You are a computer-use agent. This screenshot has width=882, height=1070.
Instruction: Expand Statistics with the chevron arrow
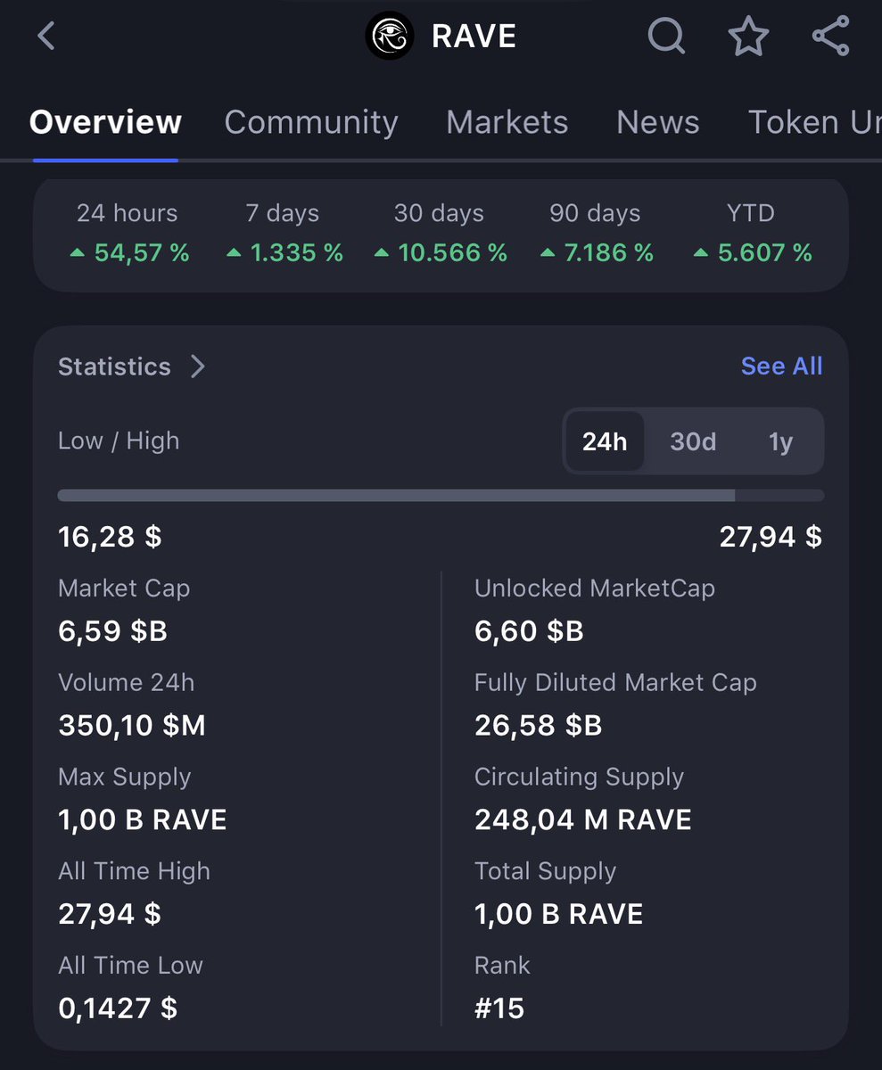coord(198,366)
